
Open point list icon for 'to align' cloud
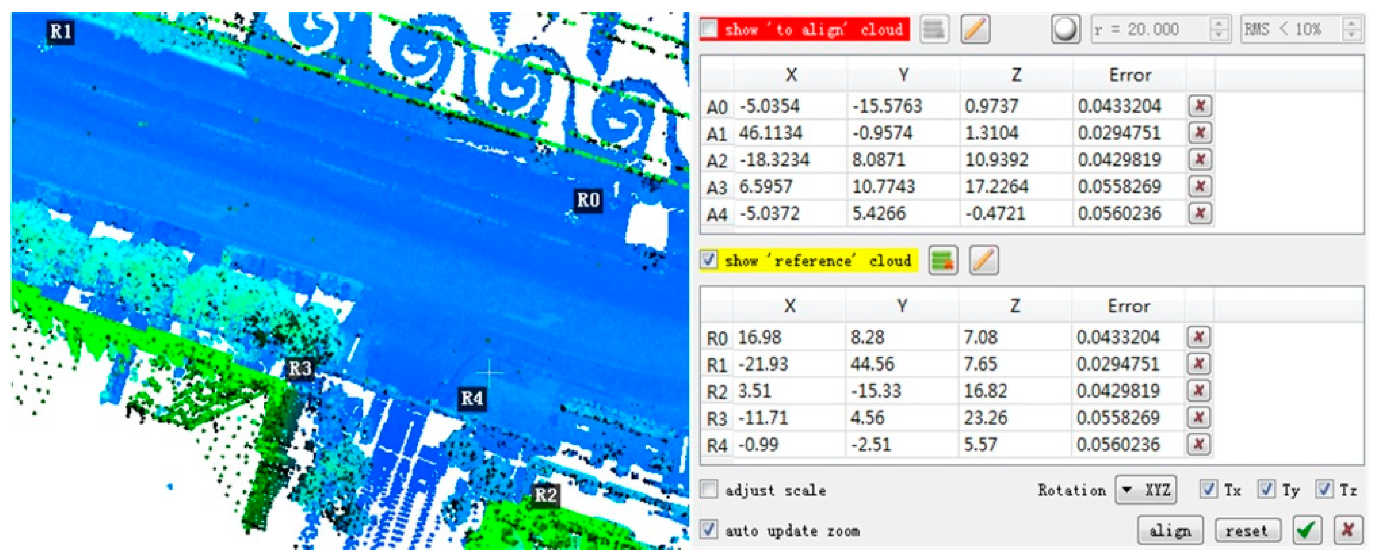coord(934,29)
